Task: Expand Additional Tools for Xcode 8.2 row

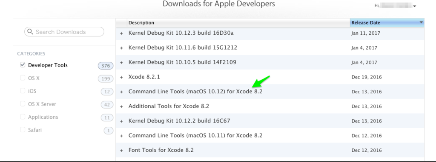Action: tap(121, 106)
